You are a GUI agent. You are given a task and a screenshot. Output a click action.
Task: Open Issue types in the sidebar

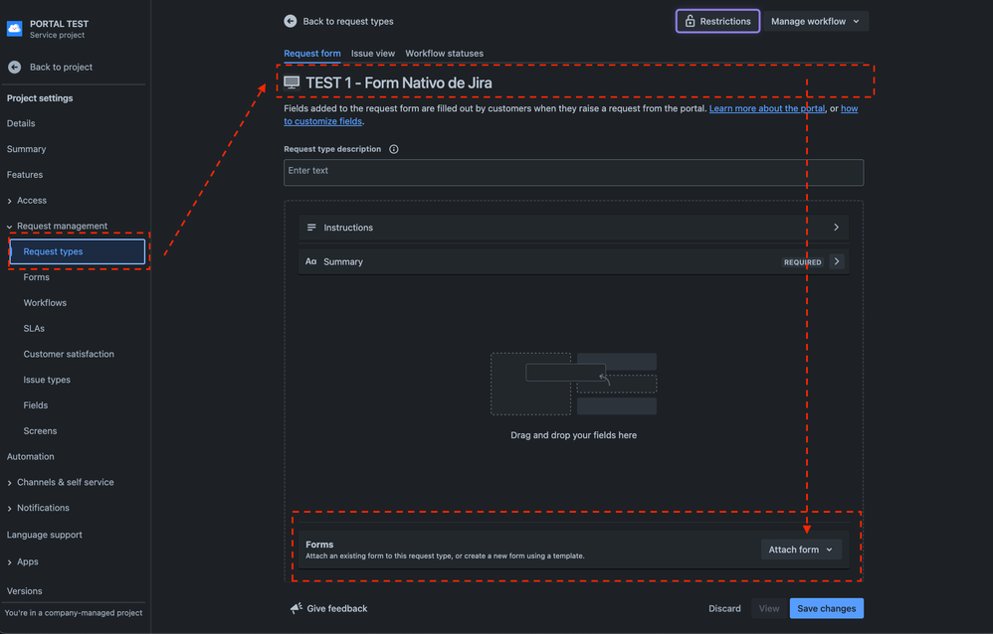[47, 380]
